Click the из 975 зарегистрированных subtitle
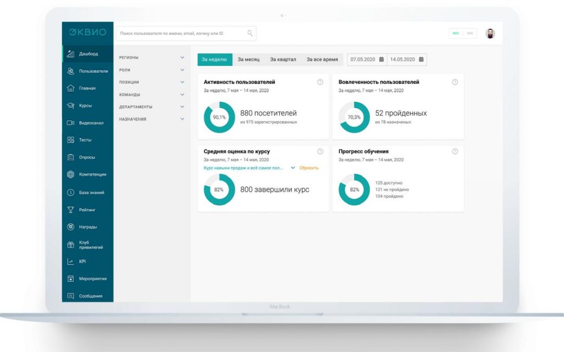 point(269,122)
